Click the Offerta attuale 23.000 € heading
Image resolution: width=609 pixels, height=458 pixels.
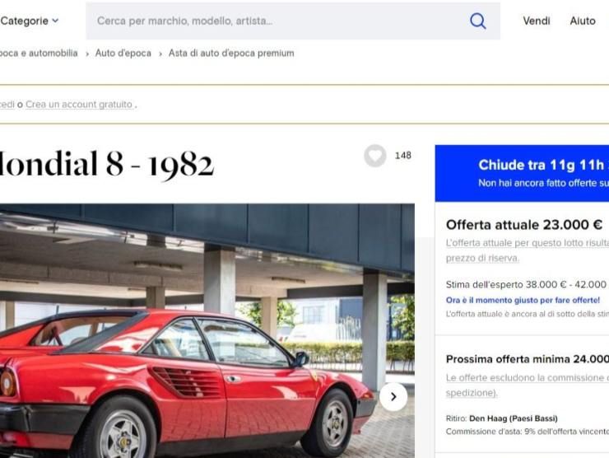click(x=524, y=225)
